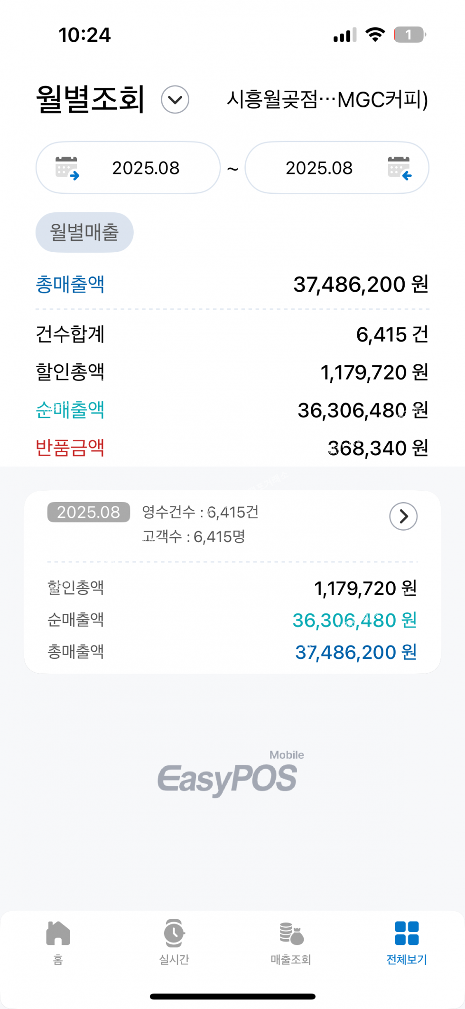Viewport: 465px width, 1009px height.
Task: Click the 순매출액 teal summary label
Action: tap(70, 410)
